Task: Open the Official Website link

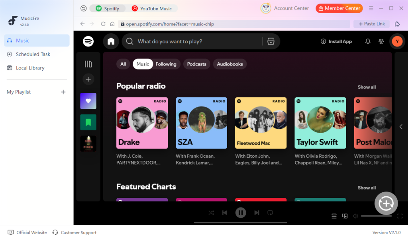Action: coord(27,232)
